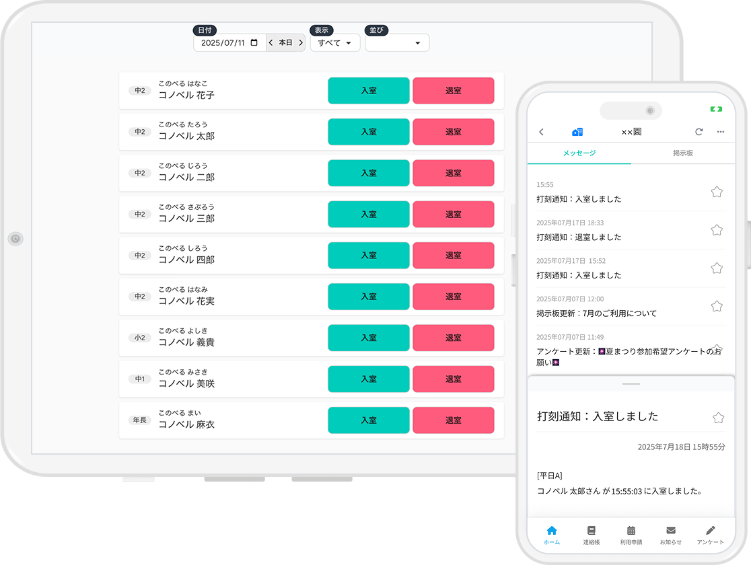The image size is (751, 565).
Task: Go to previous day with left chevron
Action: (x=271, y=43)
